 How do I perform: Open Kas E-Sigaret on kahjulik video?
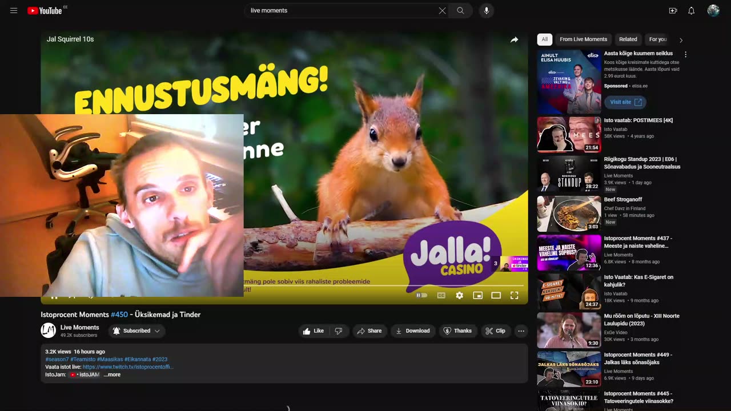coord(638,281)
